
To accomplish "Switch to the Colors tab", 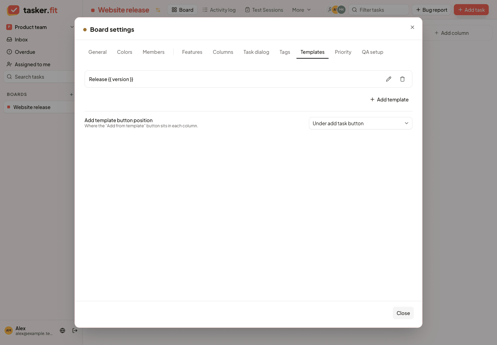I will tap(125, 52).
